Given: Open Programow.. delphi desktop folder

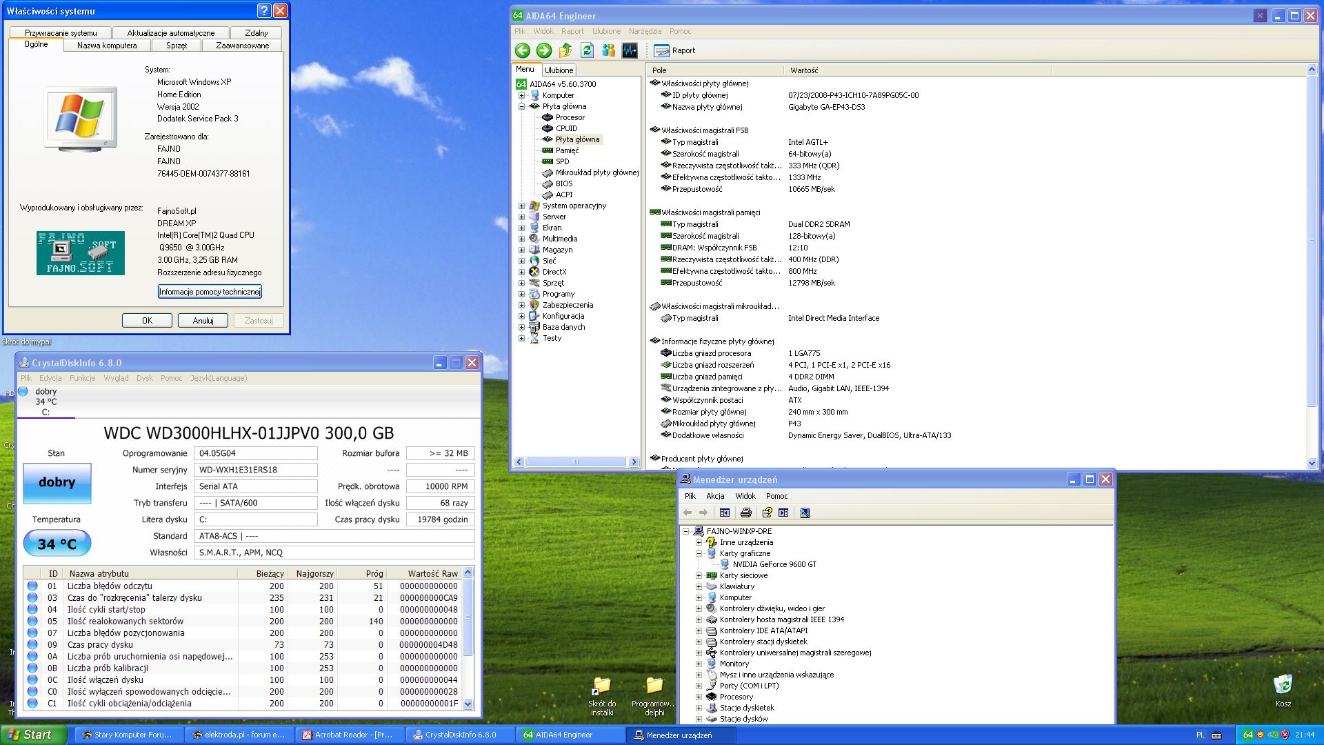Looking at the screenshot, I should click(x=654, y=695).
